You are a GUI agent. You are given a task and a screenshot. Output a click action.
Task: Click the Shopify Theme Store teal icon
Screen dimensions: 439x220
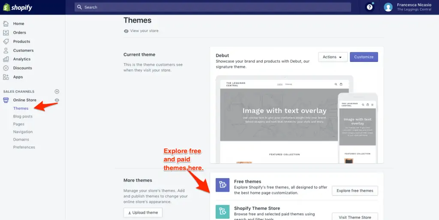[x=223, y=212]
